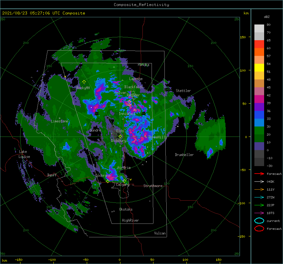283x264 pixels.
Task: Pick the cyan 27ZW arrow legend icon
Action: coord(259,197)
